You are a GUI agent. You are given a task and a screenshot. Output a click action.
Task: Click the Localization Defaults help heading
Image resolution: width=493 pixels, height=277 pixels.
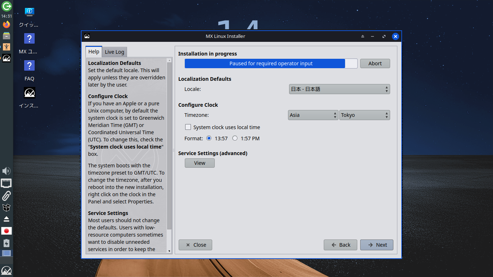pos(114,63)
